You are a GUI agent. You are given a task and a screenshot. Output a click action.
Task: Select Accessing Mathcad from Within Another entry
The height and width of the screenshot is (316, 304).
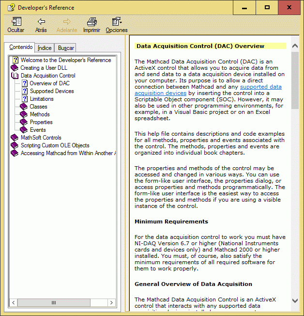[x=68, y=153]
